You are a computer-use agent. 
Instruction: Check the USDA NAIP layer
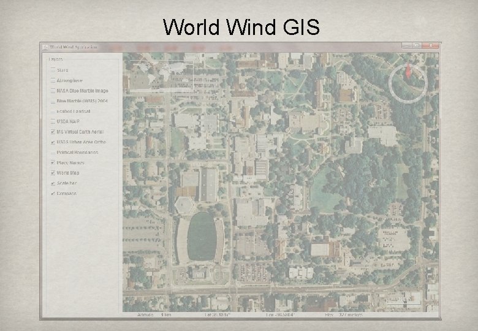pos(53,121)
